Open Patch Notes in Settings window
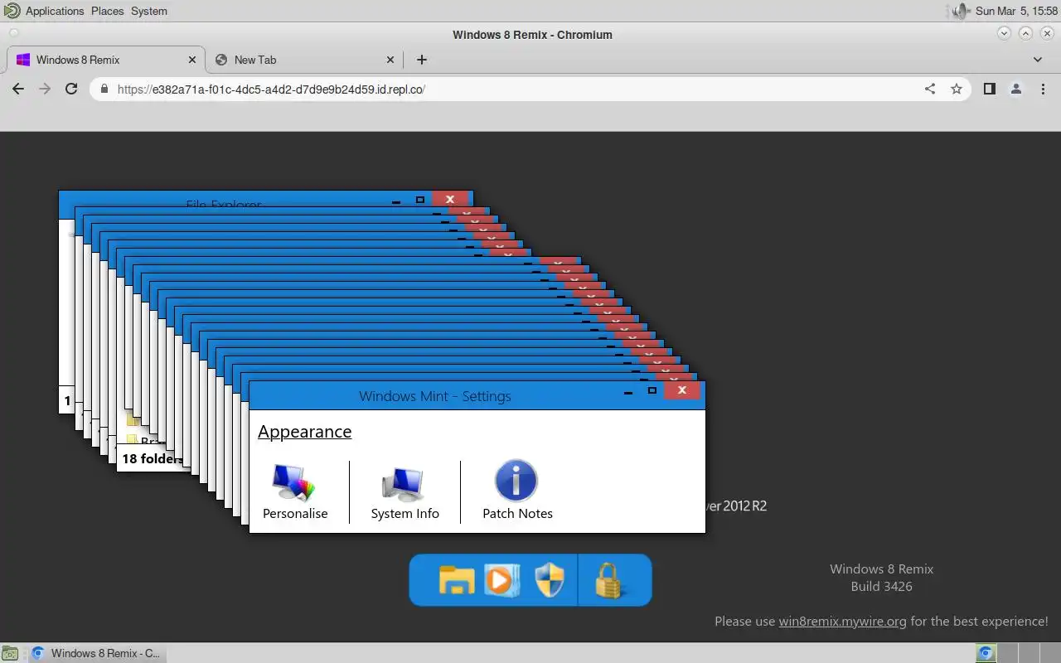Screen dimensions: 1061x663 (517, 490)
